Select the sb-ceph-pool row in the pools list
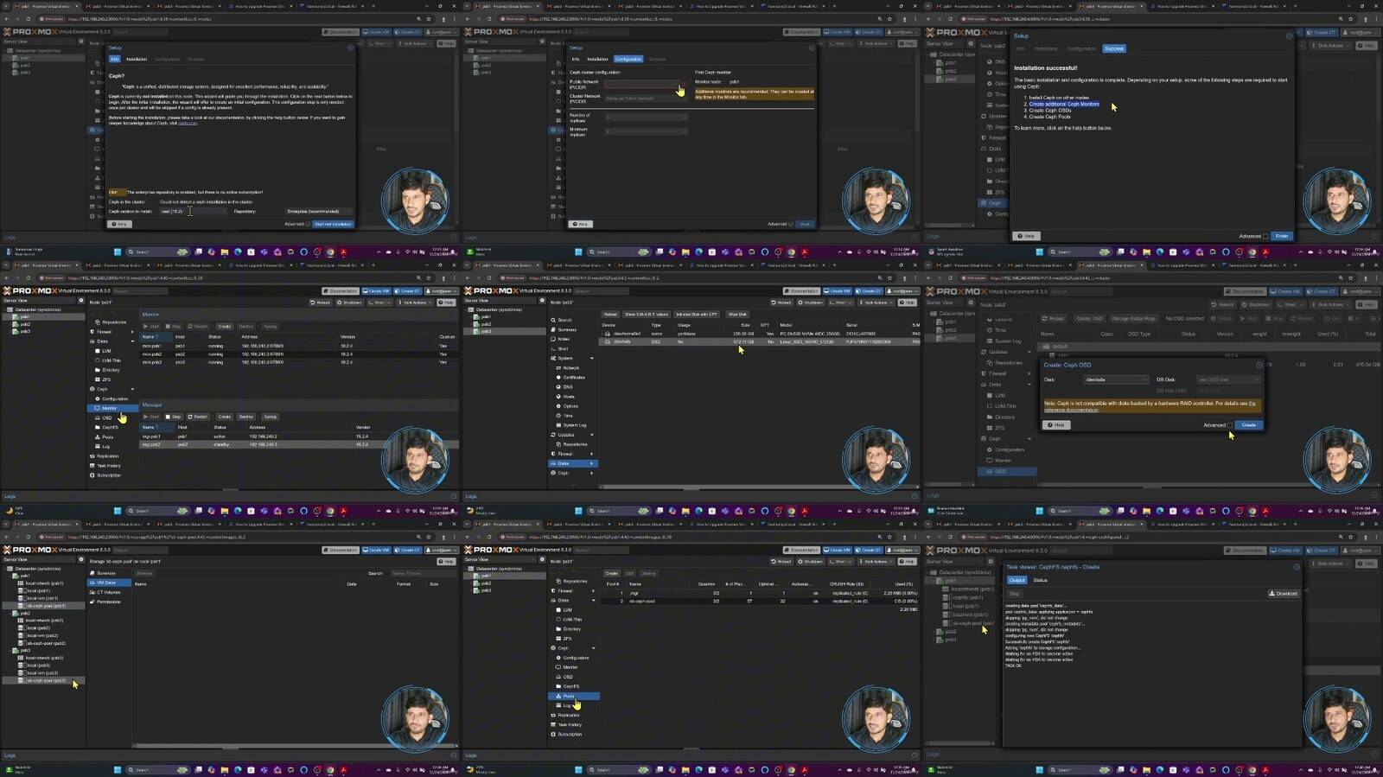Image resolution: width=1383 pixels, height=777 pixels. (x=761, y=601)
